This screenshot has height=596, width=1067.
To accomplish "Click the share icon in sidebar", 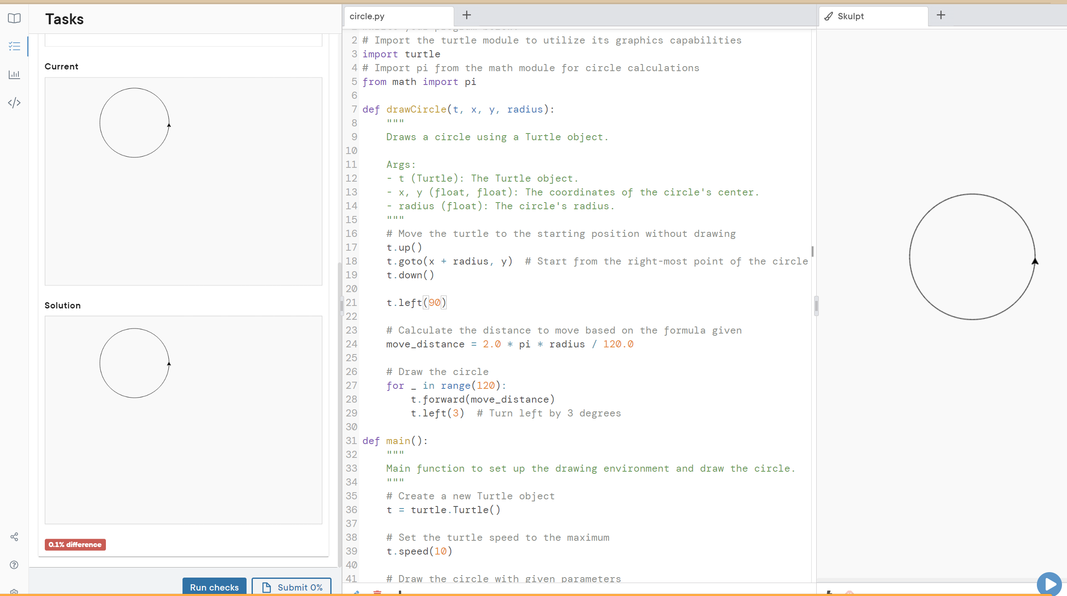I will (x=14, y=537).
